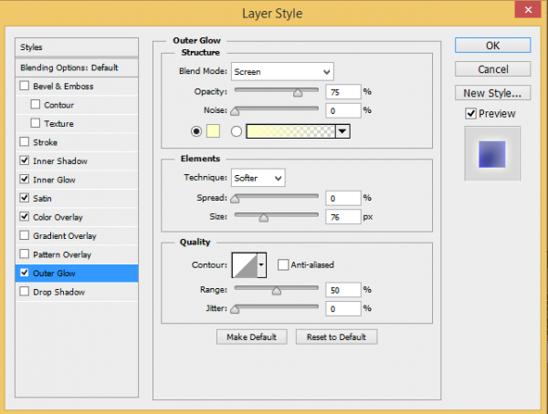The height and width of the screenshot is (414, 548).
Task: Expand the gradient picker dropdown arrow
Action: [x=342, y=131]
